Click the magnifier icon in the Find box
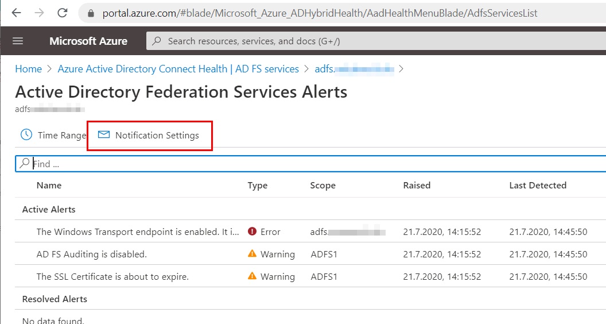Screen dimensions: 606x324 pyautogui.click(x=24, y=163)
